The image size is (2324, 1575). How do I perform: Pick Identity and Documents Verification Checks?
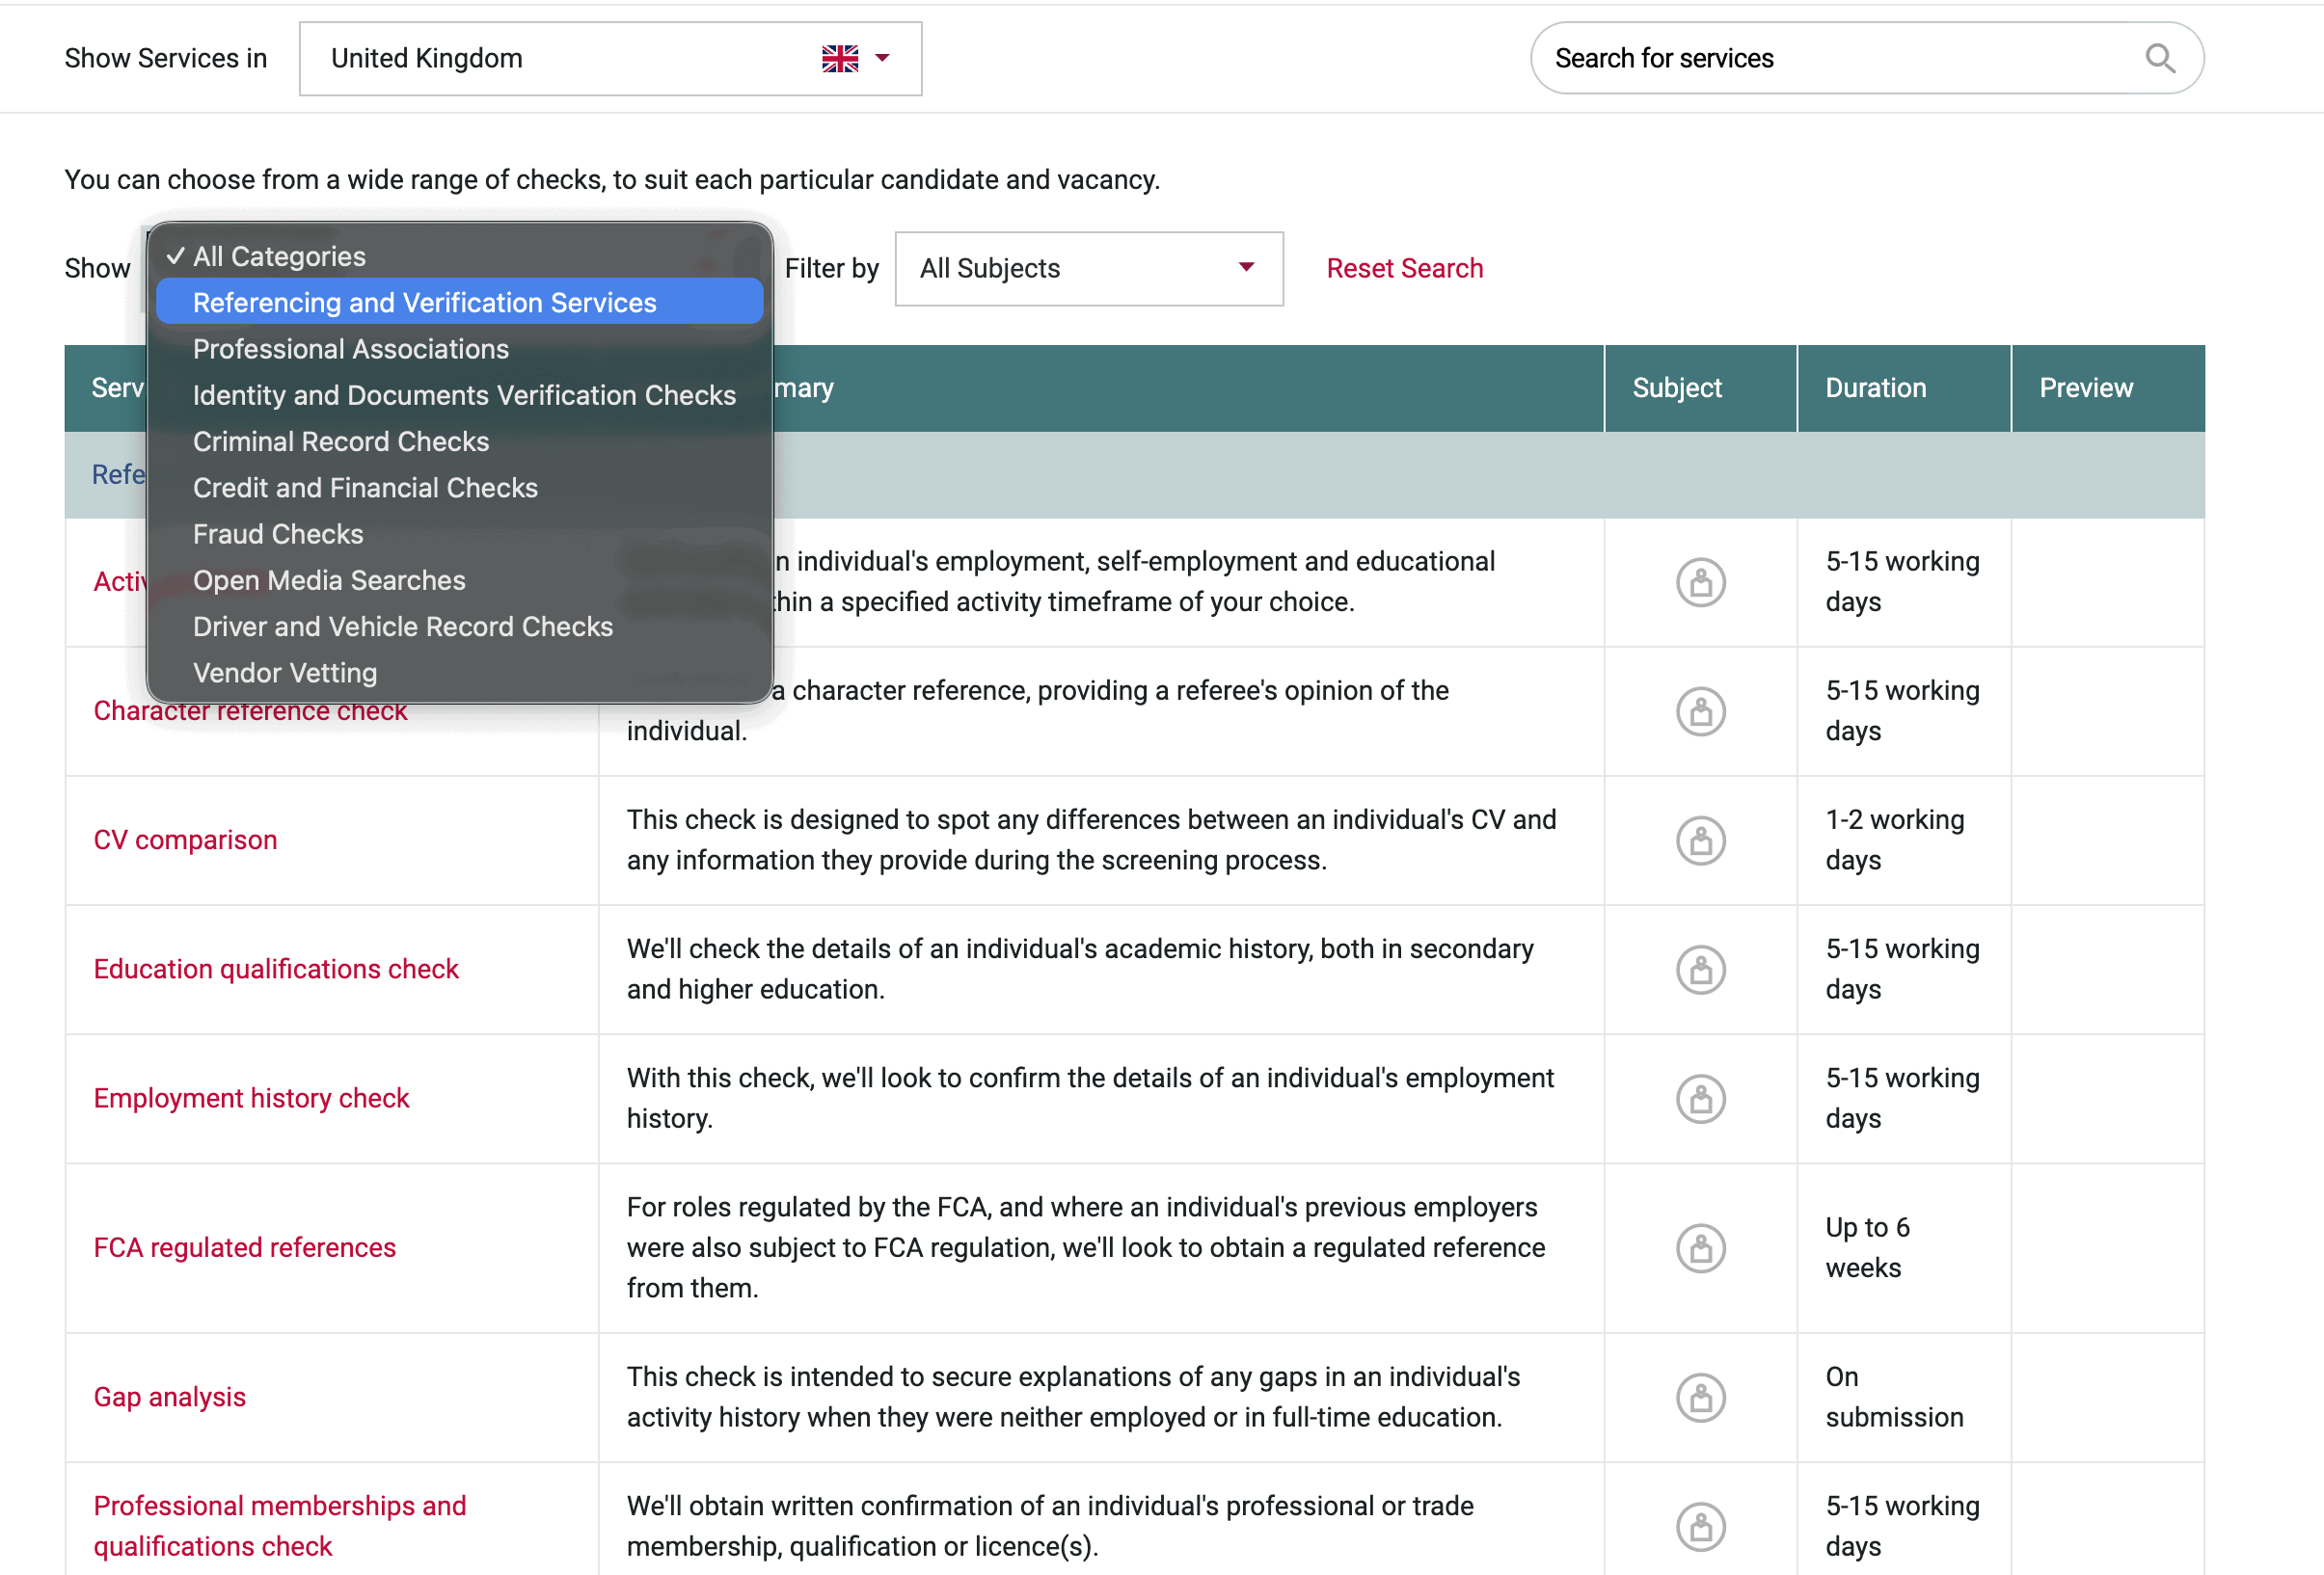point(460,395)
